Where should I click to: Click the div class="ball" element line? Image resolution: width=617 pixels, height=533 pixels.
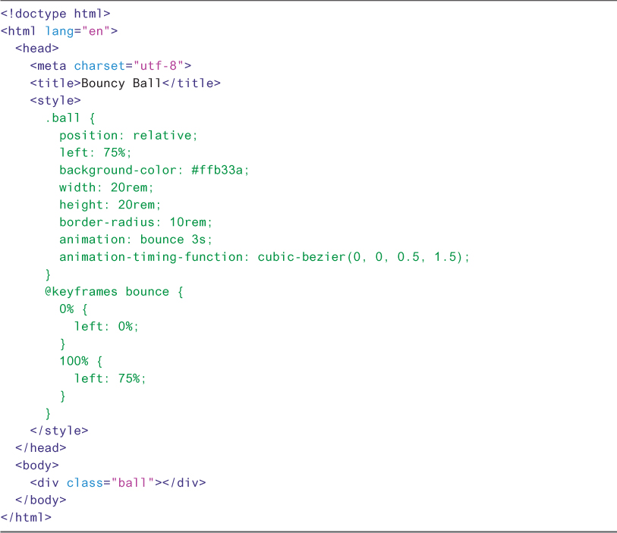click(x=118, y=483)
